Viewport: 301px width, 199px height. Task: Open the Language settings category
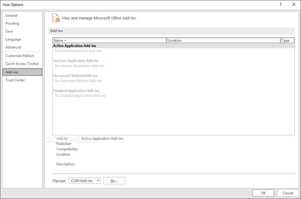pyautogui.click(x=22, y=39)
